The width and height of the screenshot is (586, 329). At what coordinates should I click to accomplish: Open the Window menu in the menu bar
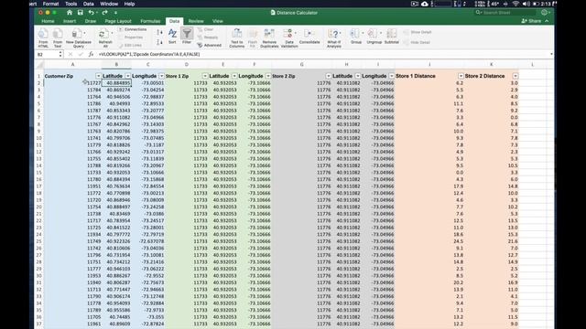click(x=109, y=4)
